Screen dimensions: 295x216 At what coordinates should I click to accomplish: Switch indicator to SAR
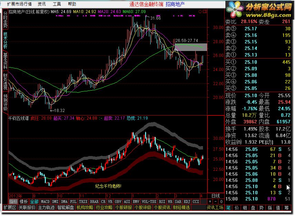coord(178,202)
